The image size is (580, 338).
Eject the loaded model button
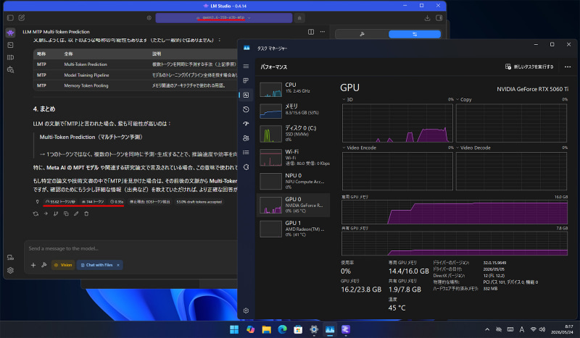[299, 17]
